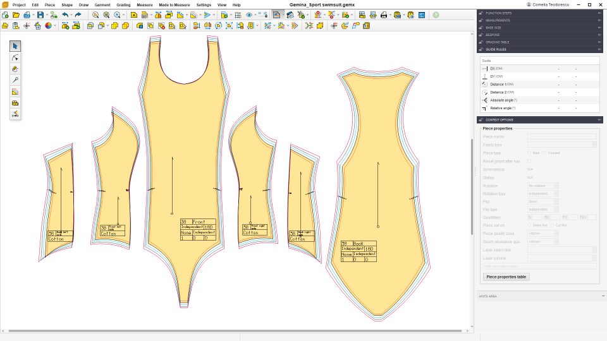This screenshot has width=607, height=341.
Task: Click the GUIDE RULES panel header
Action: (x=539, y=49)
